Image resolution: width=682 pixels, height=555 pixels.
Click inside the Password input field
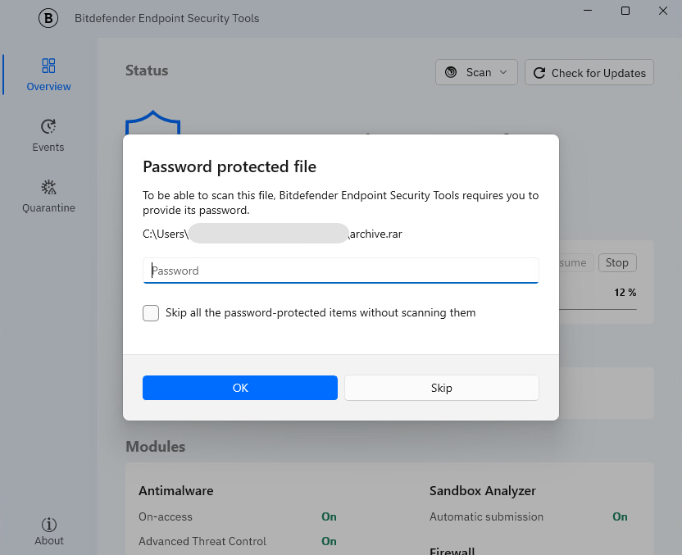pos(340,271)
